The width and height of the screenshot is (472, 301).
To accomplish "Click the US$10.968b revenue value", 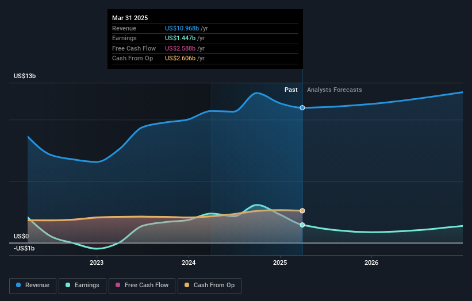I will click(182, 28).
